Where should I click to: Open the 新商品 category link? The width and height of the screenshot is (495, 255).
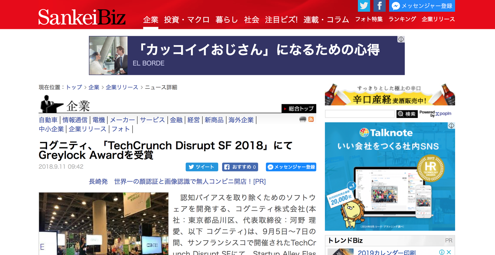click(214, 120)
